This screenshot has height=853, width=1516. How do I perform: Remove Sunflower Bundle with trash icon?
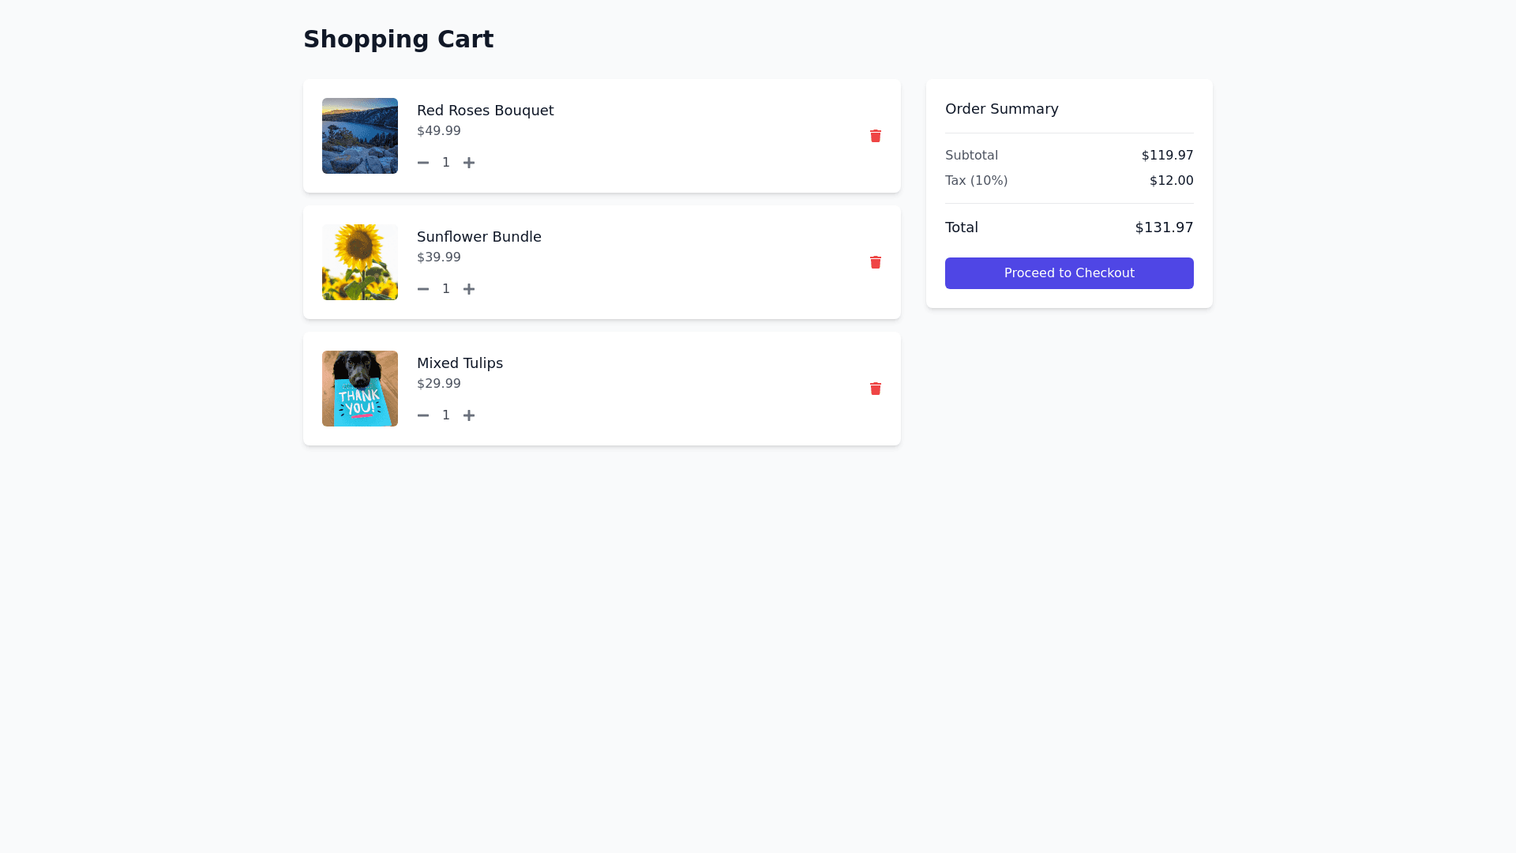tap(875, 262)
